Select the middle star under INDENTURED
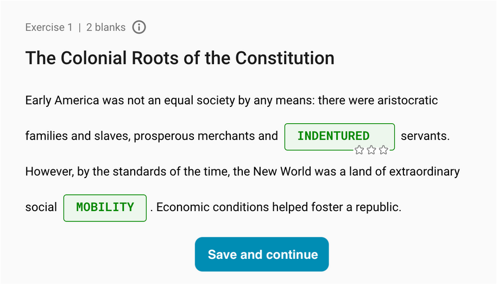The height and width of the screenshot is (286, 498). coord(371,150)
